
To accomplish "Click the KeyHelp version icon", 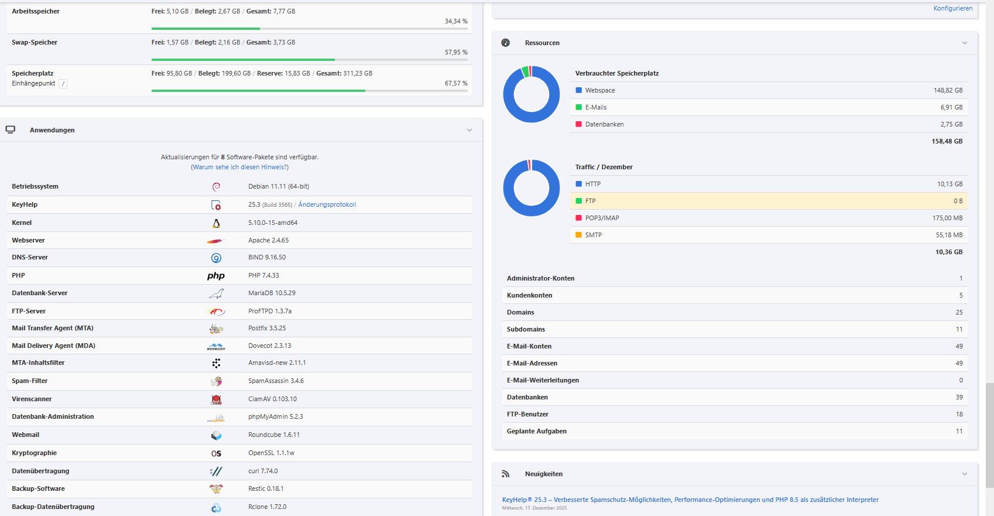I will (x=216, y=205).
